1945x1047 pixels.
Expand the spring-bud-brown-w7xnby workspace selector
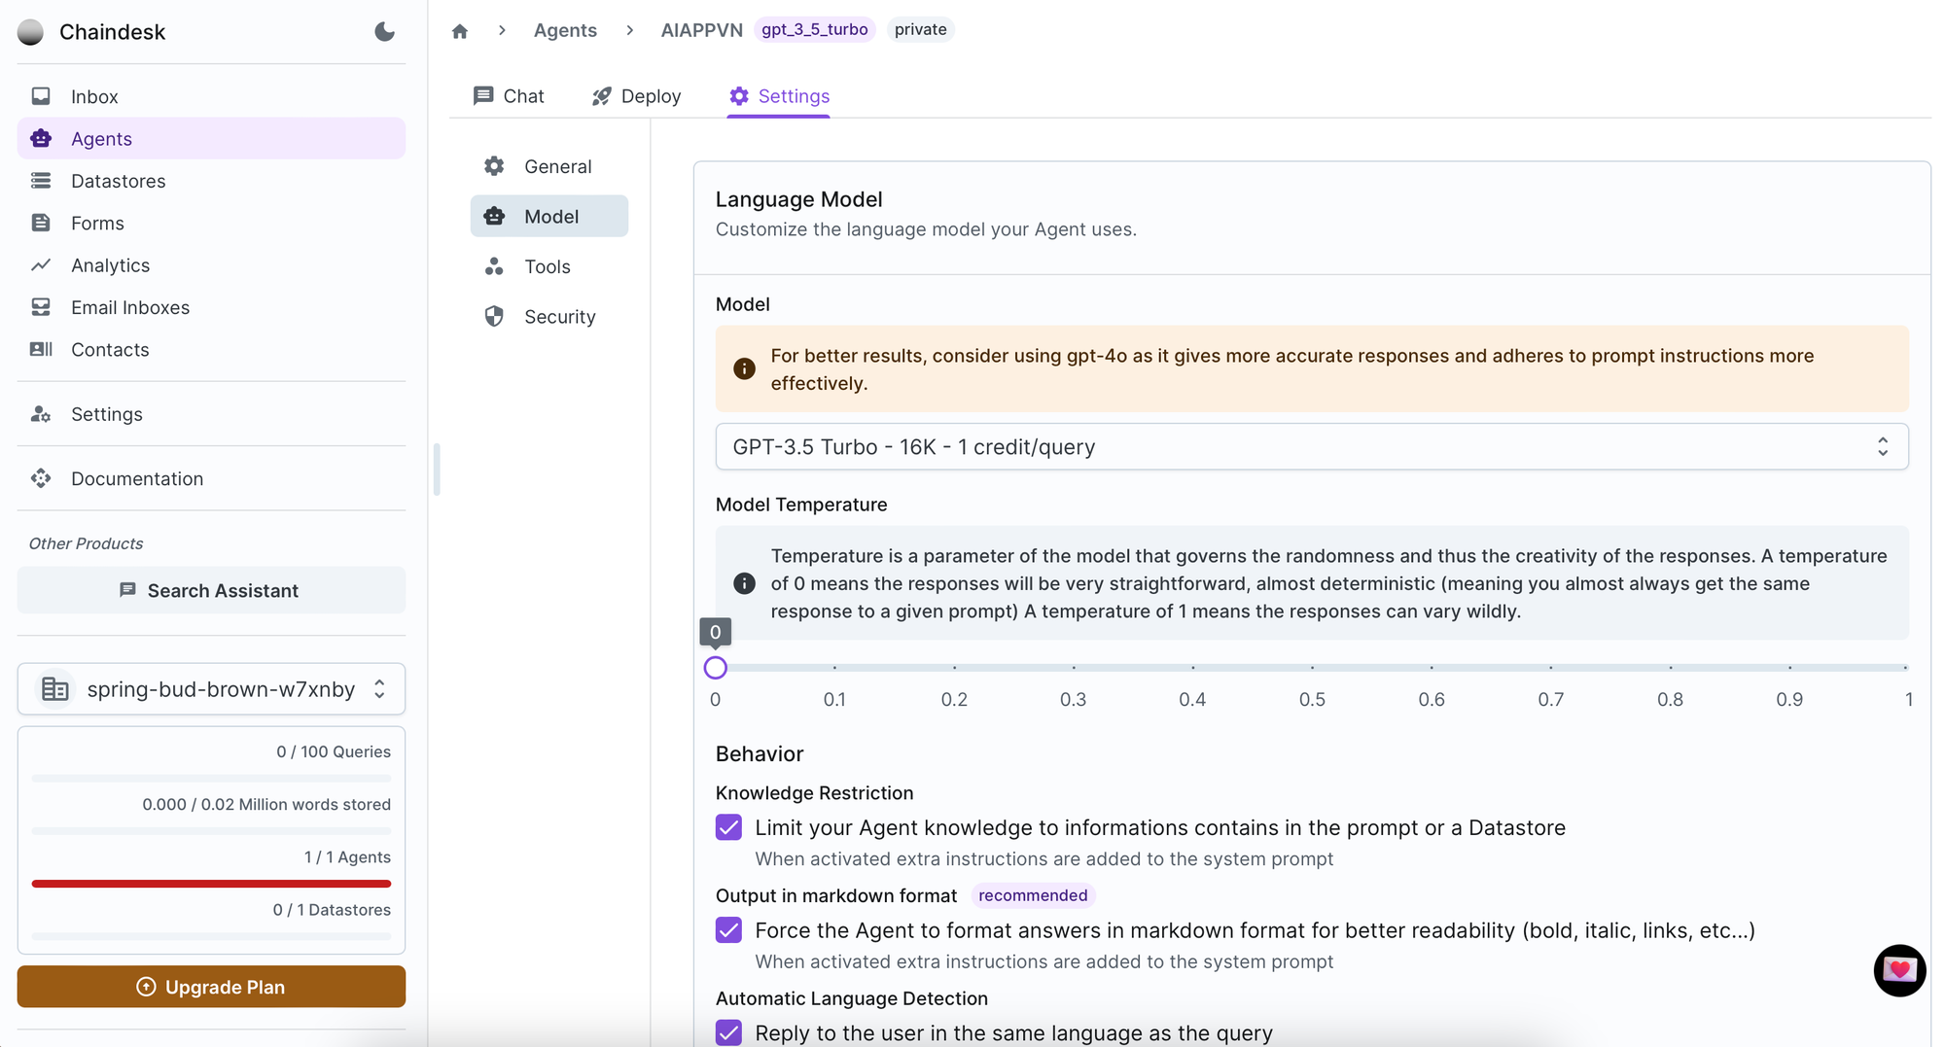click(211, 689)
